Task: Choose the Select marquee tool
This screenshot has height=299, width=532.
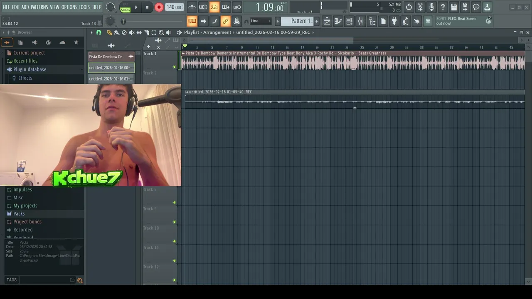Action: coord(154,32)
